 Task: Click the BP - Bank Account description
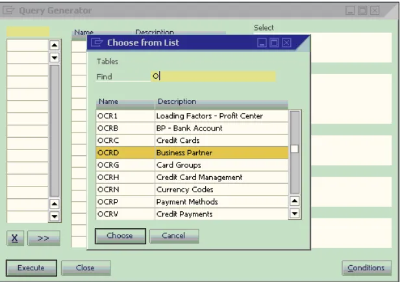coord(190,129)
